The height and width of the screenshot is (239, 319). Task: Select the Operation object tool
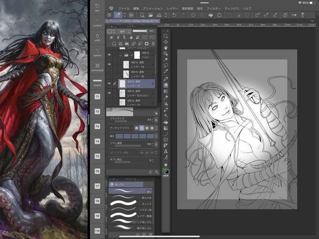pyautogui.click(x=166, y=53)
